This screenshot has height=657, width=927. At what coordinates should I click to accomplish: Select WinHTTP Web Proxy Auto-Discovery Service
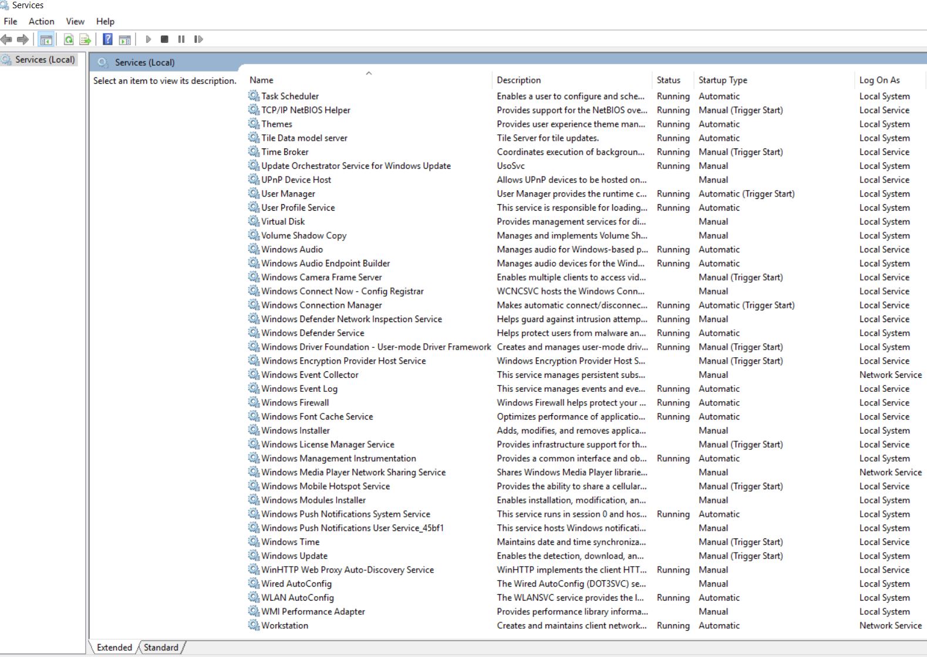(348, 570)
